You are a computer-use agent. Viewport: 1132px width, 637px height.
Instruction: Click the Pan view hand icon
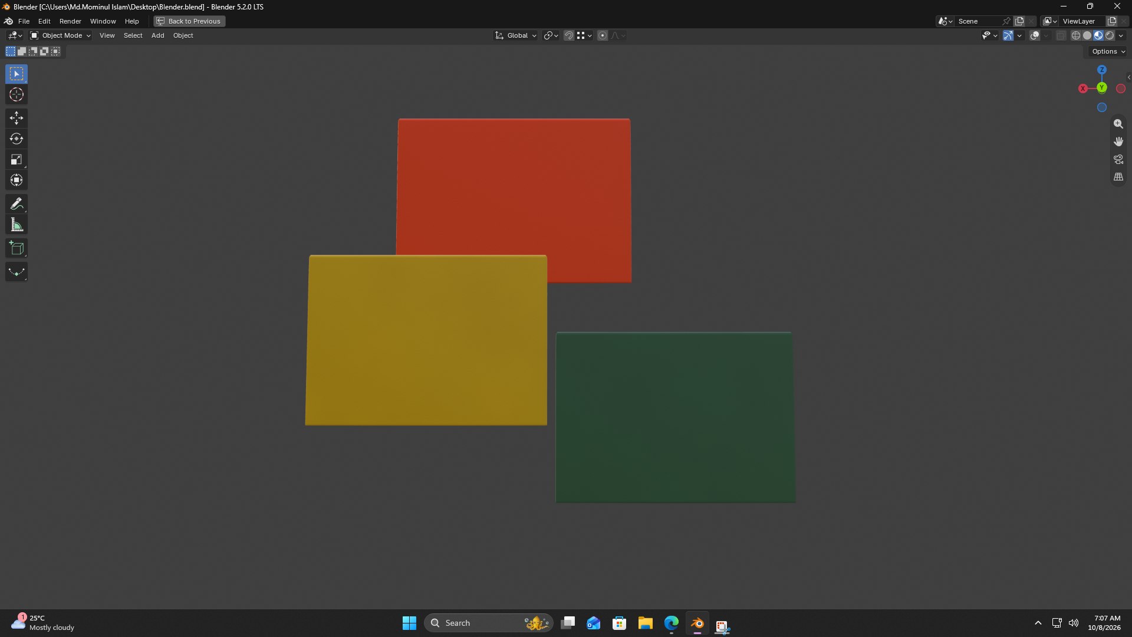[x=1118, y=142]
